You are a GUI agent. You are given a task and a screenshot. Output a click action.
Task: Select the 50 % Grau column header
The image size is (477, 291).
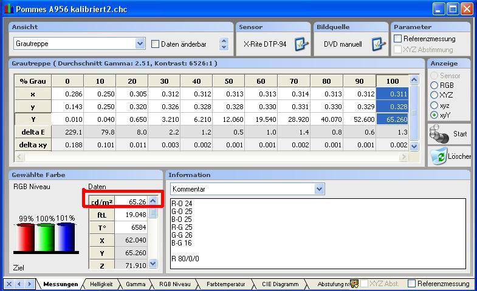pyautogui.click(x=228, y=81)
